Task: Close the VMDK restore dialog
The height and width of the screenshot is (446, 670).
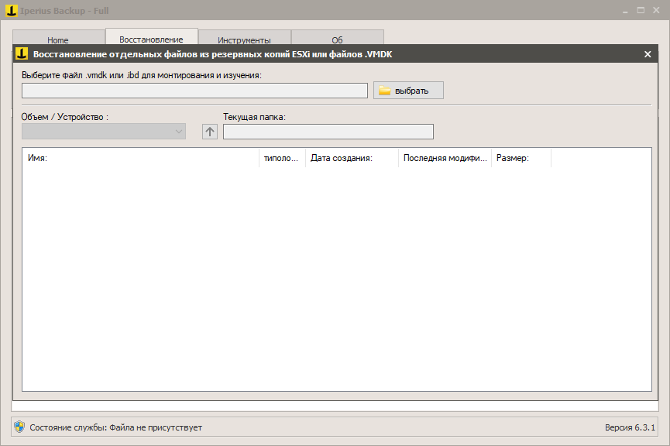Action: point(648,54)
